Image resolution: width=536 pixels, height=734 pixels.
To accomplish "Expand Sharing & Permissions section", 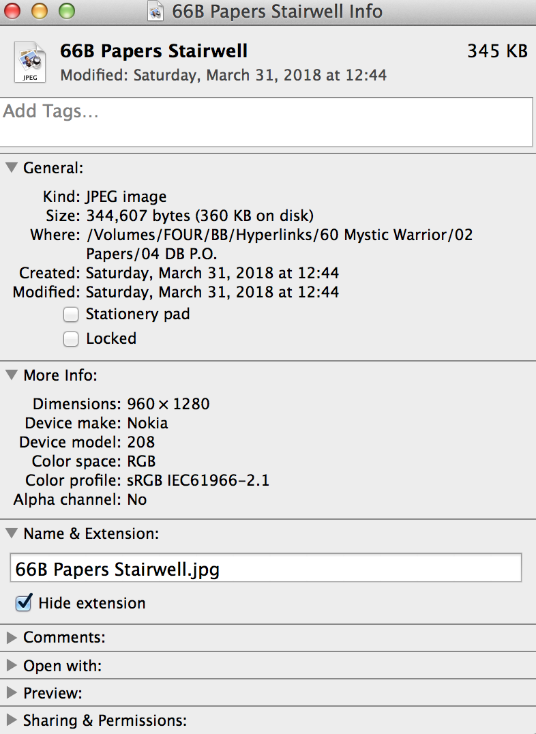I will coord(12,720).
